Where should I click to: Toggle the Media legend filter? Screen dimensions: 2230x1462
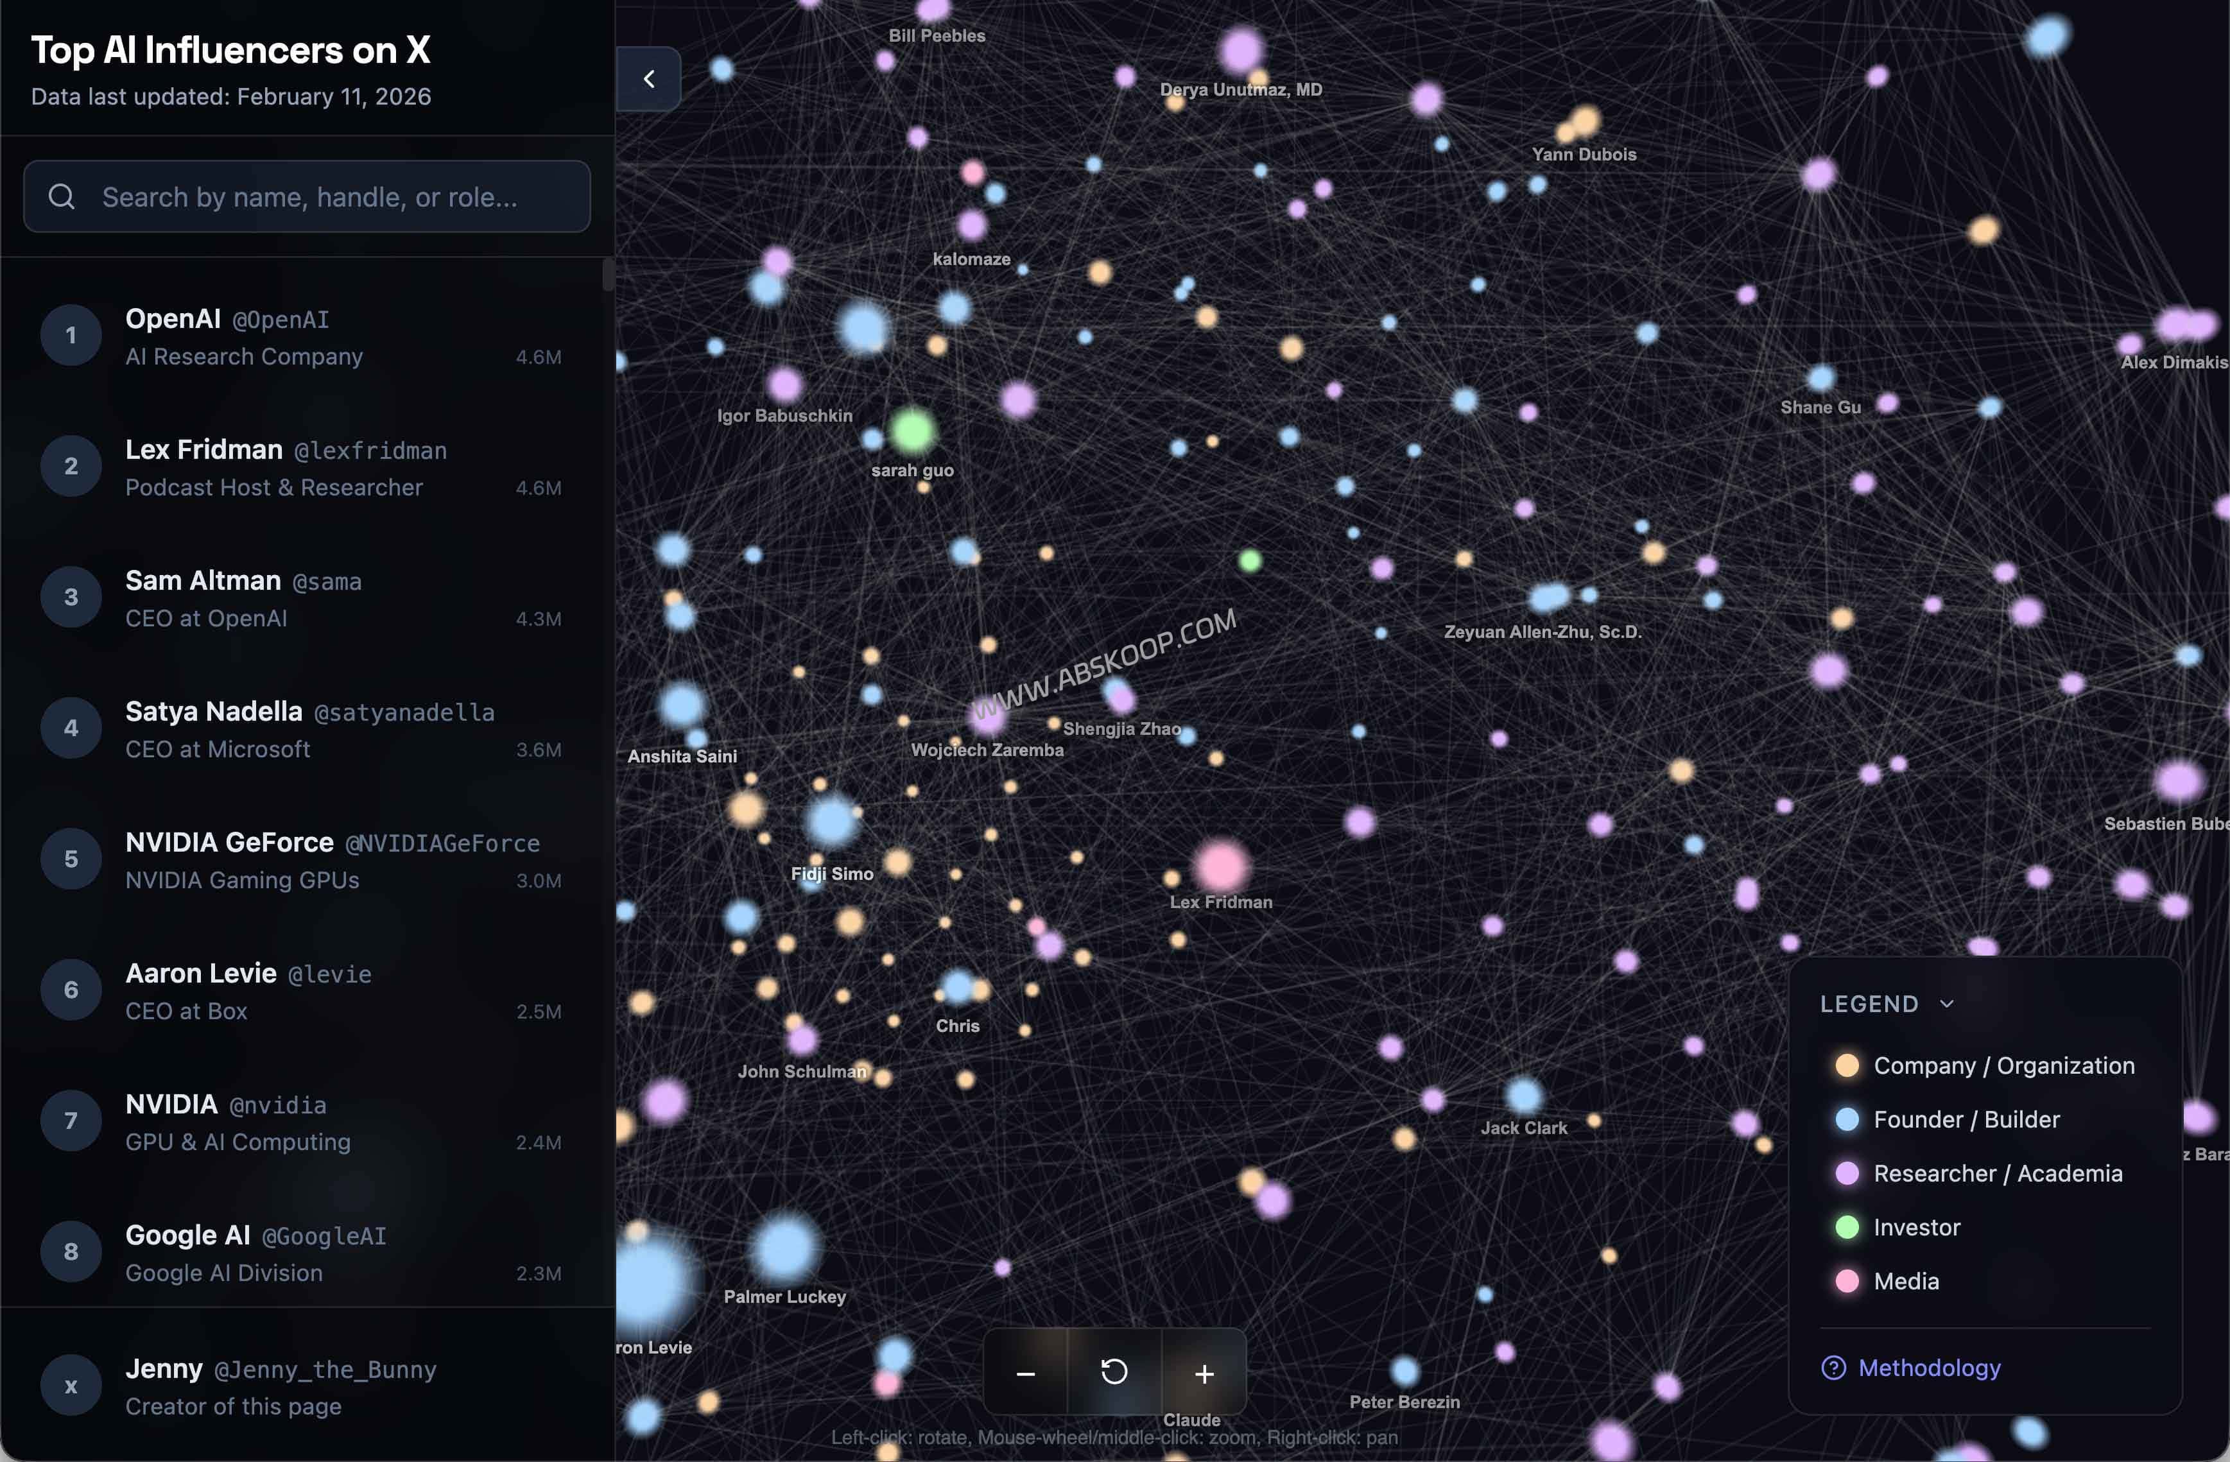1847,1281
